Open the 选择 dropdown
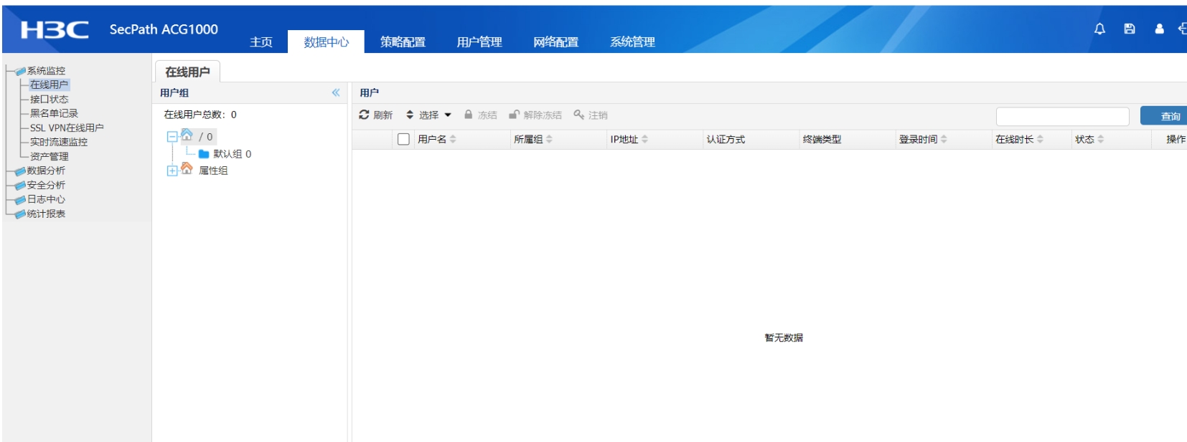Image resolution: width=1187 pixels, height=442 pixels. (x=429, y=115)
